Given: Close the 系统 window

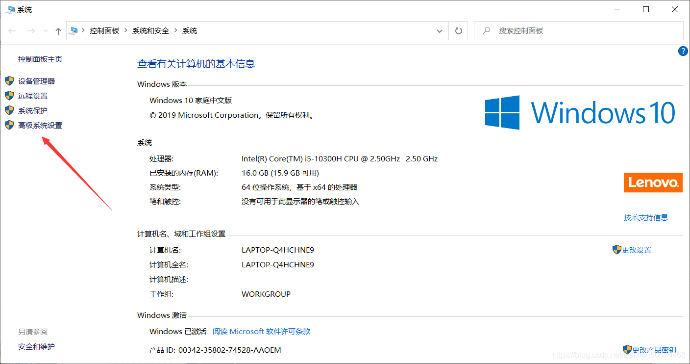Looking at the screenshot, I should 674,9.
